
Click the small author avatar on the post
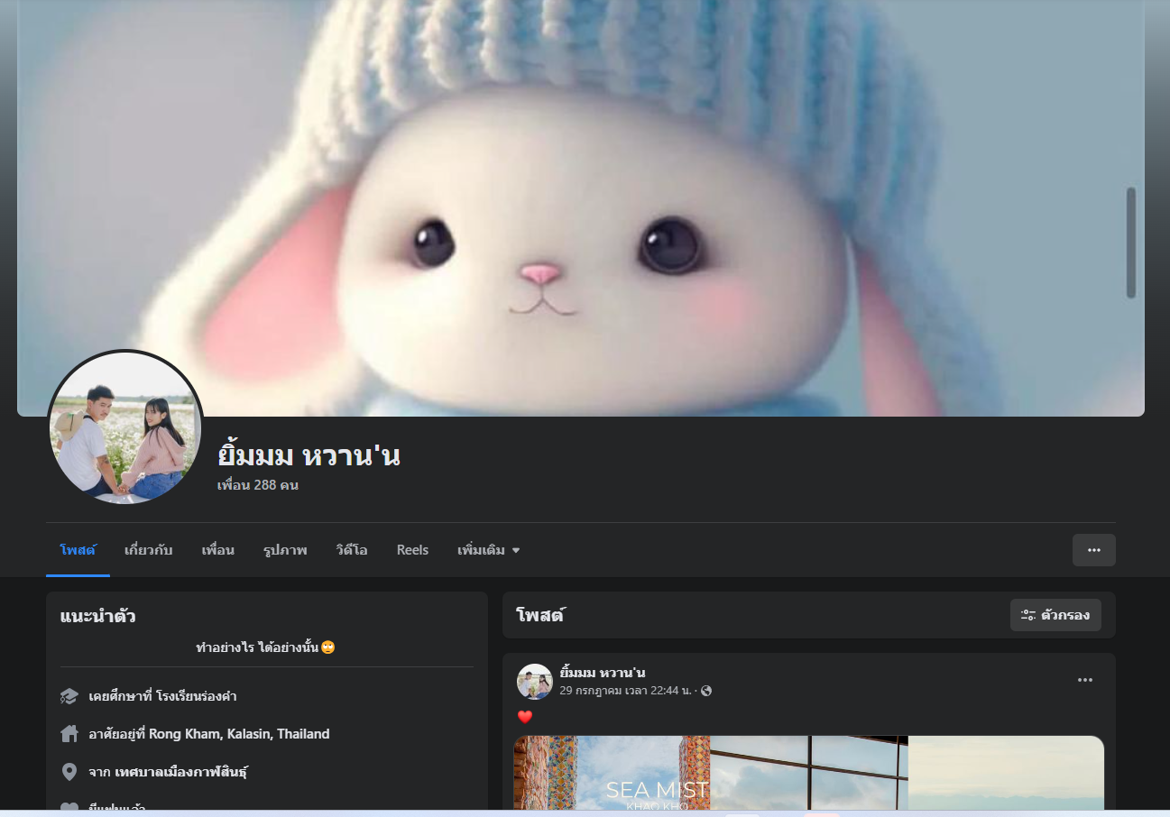tap(534, 682)
